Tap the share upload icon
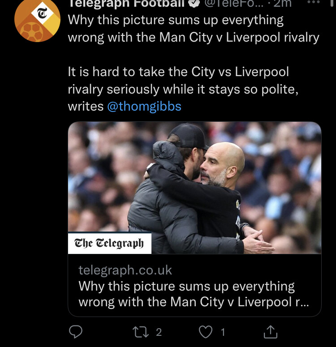336x347 pixels. click(x=271, y=332)
